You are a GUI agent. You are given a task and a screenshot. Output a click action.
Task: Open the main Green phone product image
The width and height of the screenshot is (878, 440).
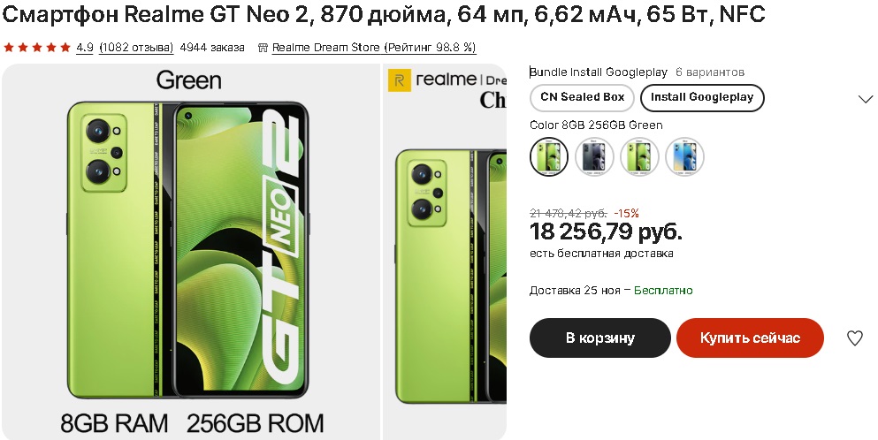(189, 252)
